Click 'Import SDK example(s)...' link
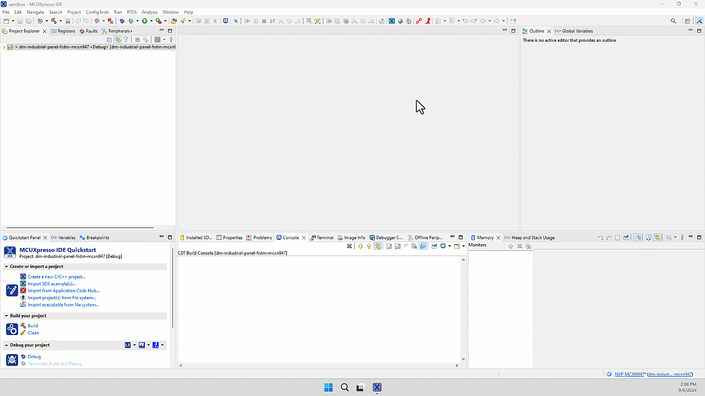 click(52, 284)
